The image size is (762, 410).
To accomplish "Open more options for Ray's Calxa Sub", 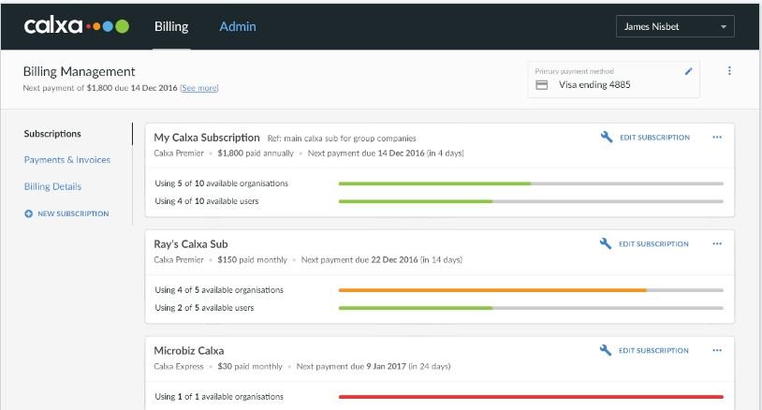I will (717, 244).
